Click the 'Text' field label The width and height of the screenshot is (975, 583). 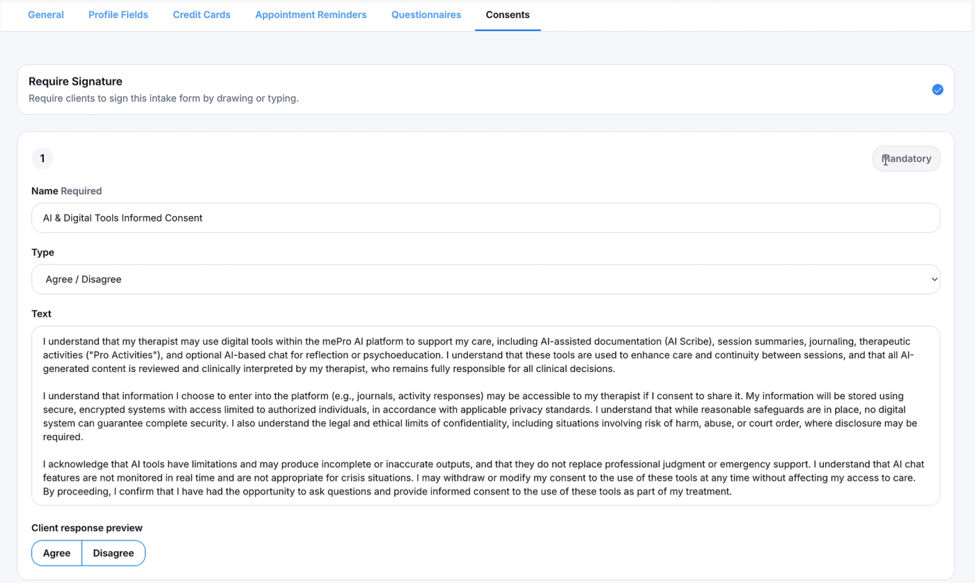(41, 313)
